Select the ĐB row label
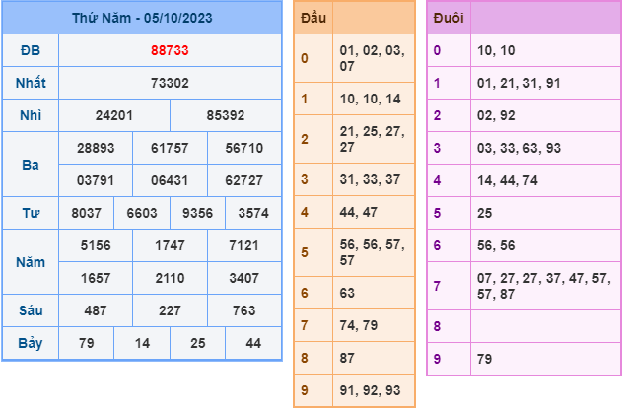Image resolution: width=624 pixels, height=410 pixels. [31, 50]
